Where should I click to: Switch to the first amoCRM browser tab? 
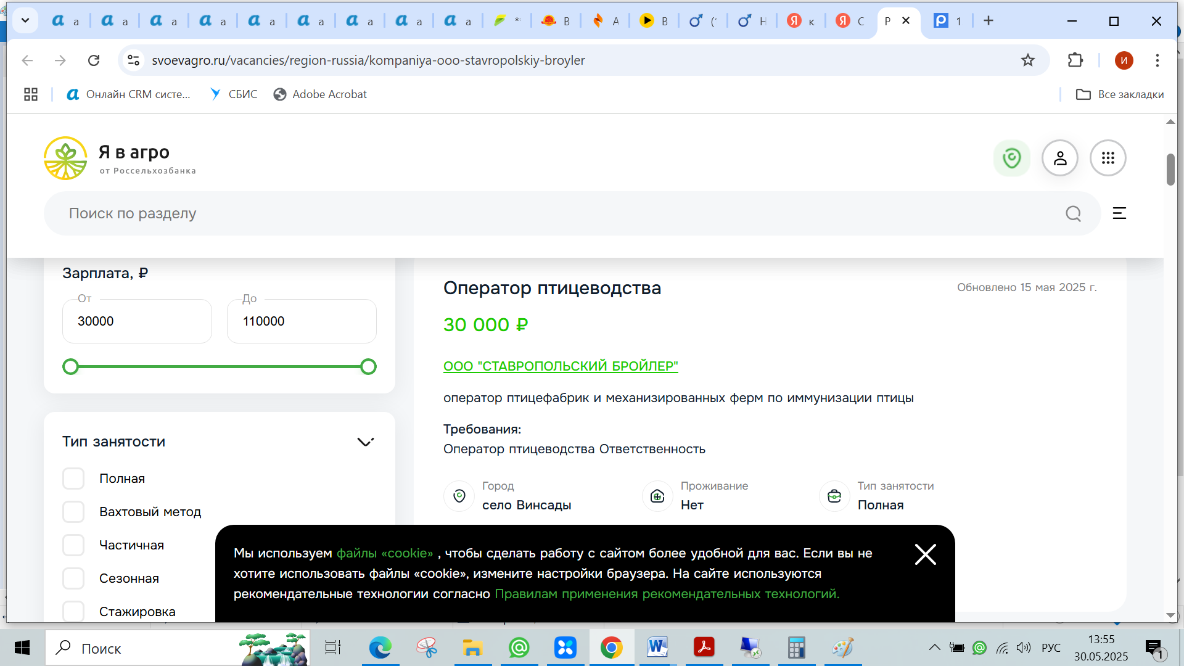[x=66, y=21]
